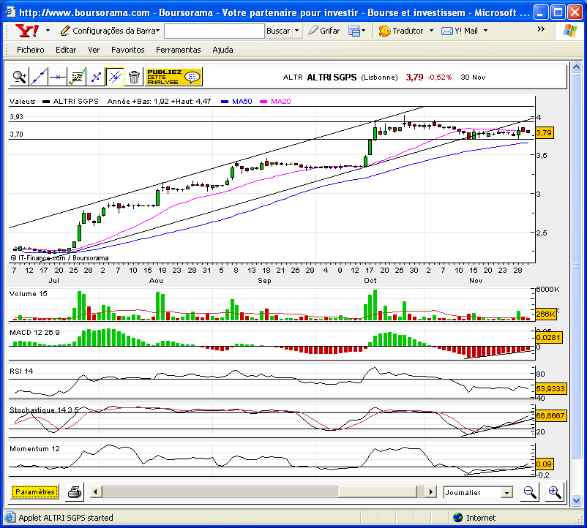Select the zoom magnifier tool in chart toolbar
Viewport: 587px width, 528px height.
click(19, 77)
